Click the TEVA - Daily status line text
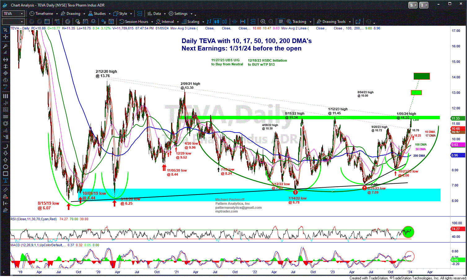Viewport: 467px width, 280px height. pyautogui.click(x=20, y=28)
